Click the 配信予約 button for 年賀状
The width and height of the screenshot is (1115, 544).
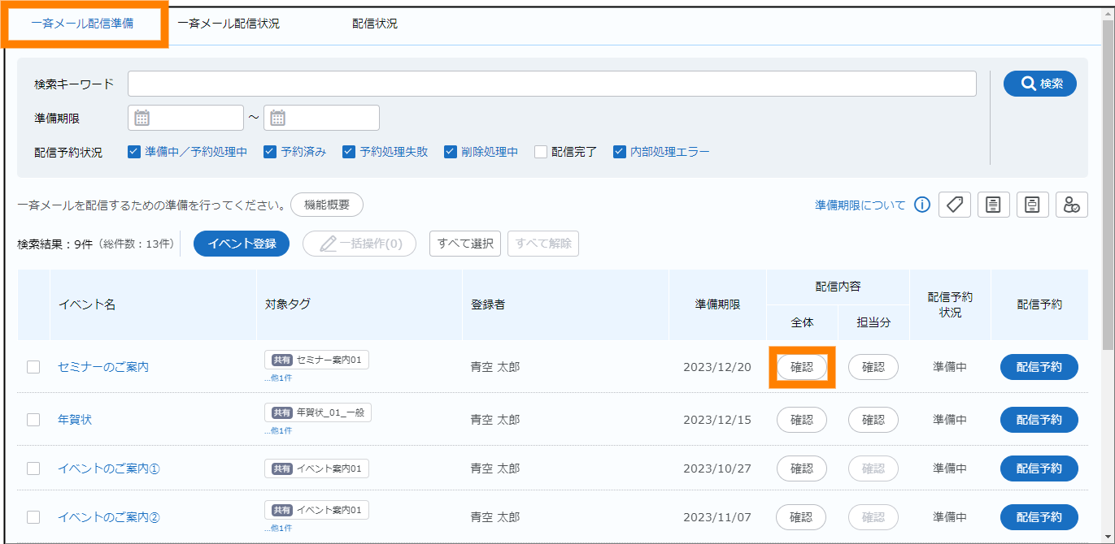[1039, 420]
